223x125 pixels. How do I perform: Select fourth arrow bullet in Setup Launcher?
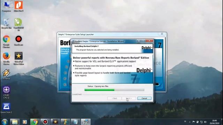(x=65, y=78)
